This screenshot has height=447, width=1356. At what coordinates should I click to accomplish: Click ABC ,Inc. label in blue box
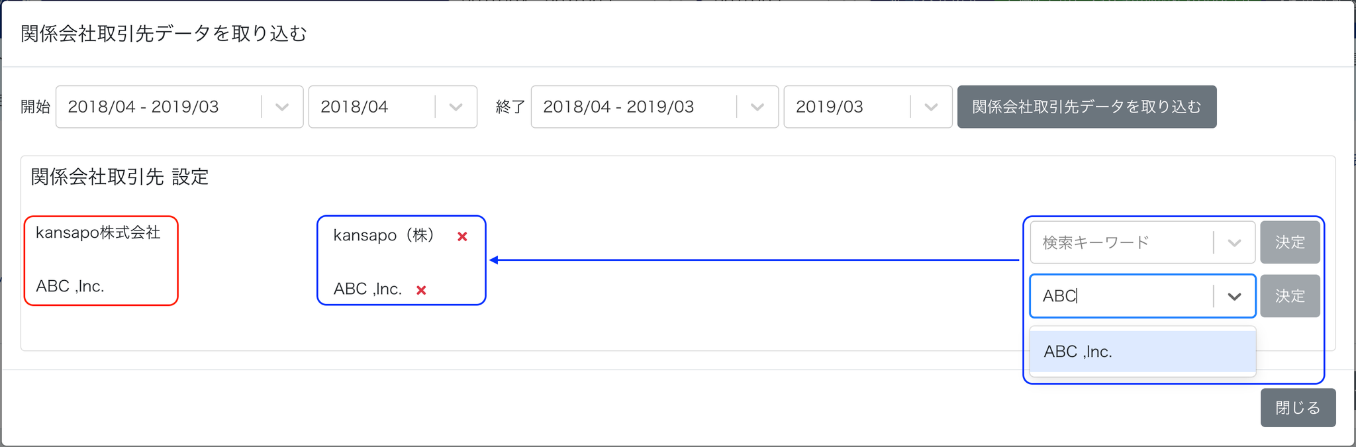click(367, 289)
